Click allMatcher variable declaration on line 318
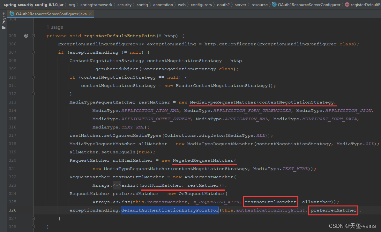Screen dimensions: 381x232 coord(153,144)
